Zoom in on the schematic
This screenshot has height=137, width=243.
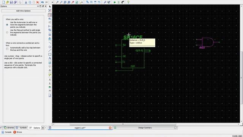(57, 2)
